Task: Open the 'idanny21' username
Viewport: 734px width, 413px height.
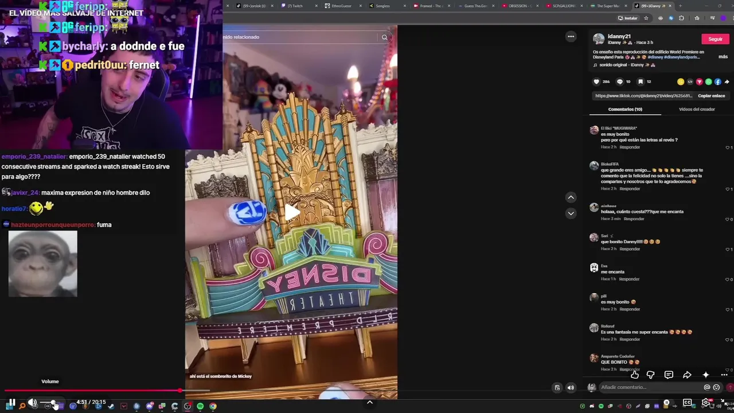Action: point(619,37)
